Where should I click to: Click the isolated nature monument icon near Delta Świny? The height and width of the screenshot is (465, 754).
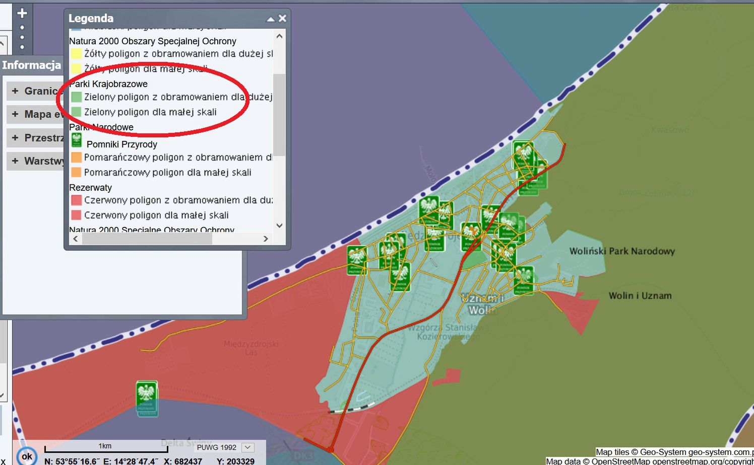click(147, 398)
